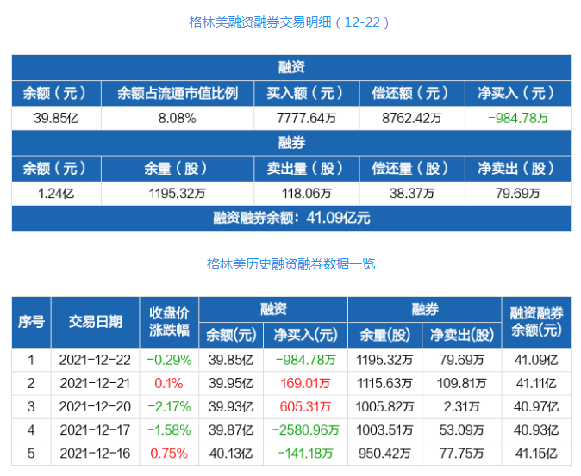Click the 169.01万 net buy value
This screenshot has width=581, height=476.
(305, 384)
